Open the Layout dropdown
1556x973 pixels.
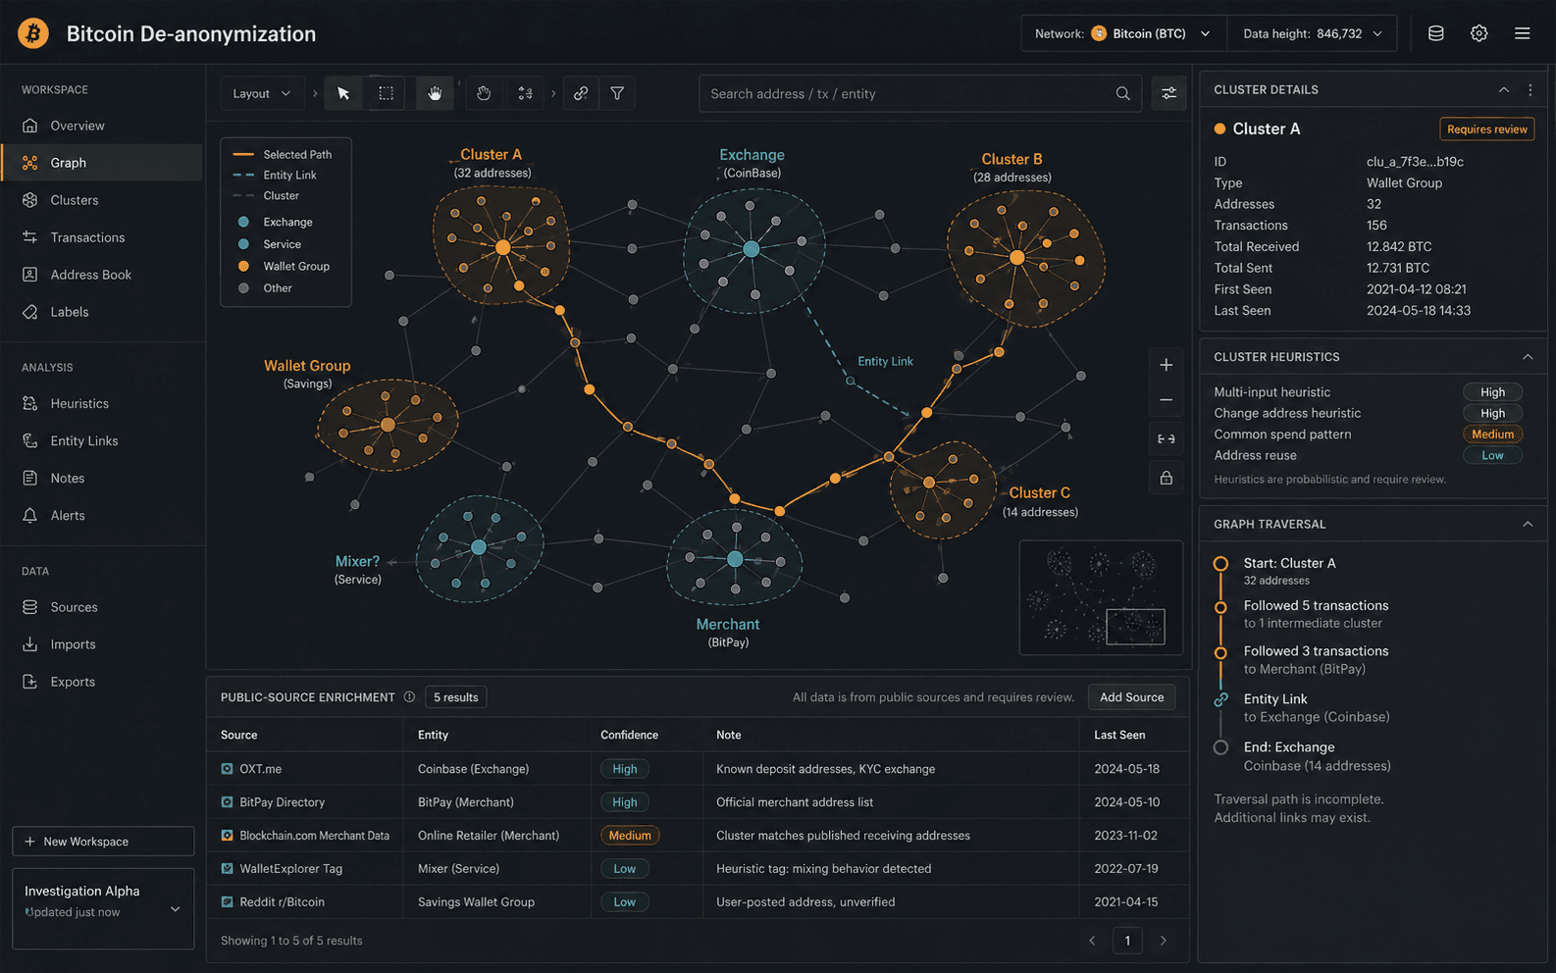point(261,93)
